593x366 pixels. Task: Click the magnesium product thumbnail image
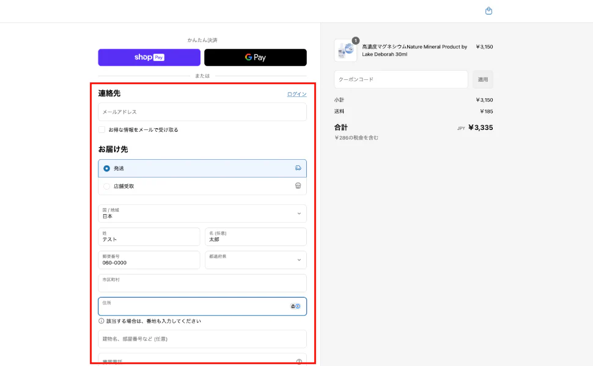pos(345,51)
